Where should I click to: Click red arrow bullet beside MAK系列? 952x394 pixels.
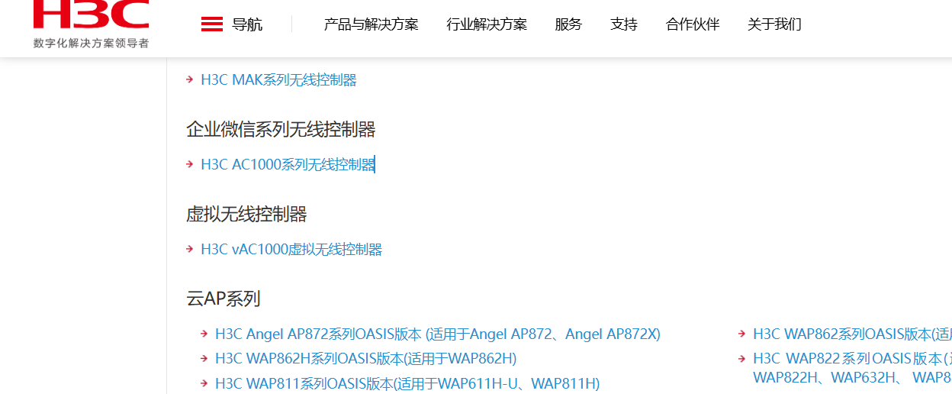coord(190,79)
